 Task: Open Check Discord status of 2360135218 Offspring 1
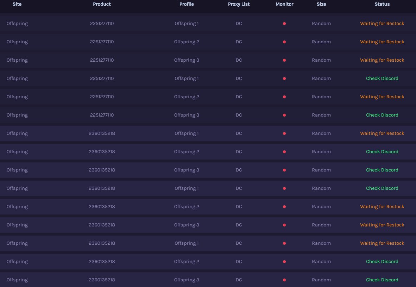click(382, 188)
